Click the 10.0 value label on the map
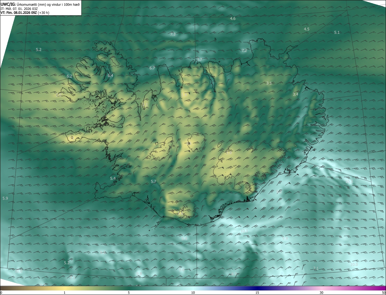 (x=354, y=265)
